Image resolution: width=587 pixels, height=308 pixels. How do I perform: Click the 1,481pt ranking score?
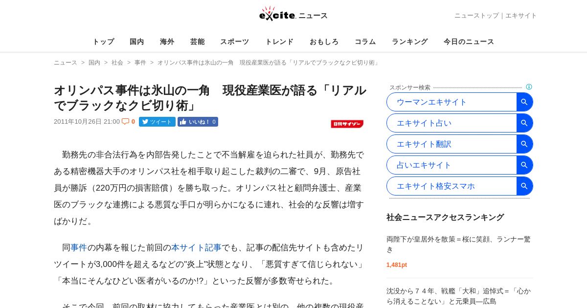click(x=397, y=265)
